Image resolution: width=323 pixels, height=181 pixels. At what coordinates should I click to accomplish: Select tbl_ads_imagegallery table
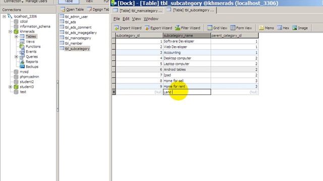click(78, 33)
